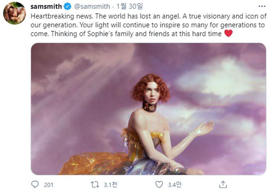Image resolution: width=272 pixels, height=192 pixels.
Task: Open samsmith's profile picture
Action: (15, 13)
